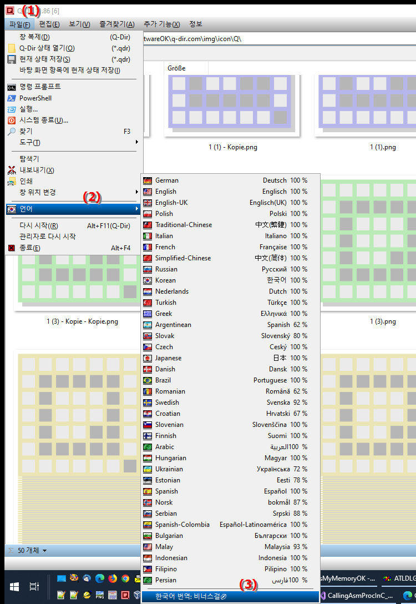Choose Arabic language
The width and height of the screenshot is (416, 604).
(230, 447)
